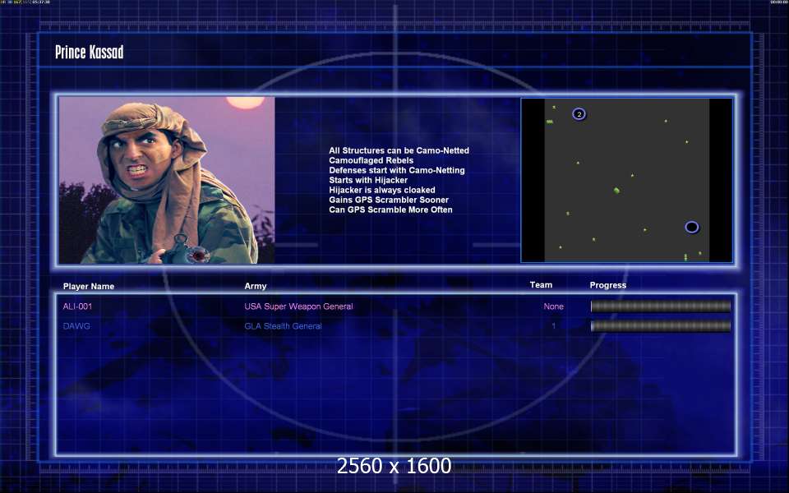Click 'Can GPS Scramble More Often' line

390,210
